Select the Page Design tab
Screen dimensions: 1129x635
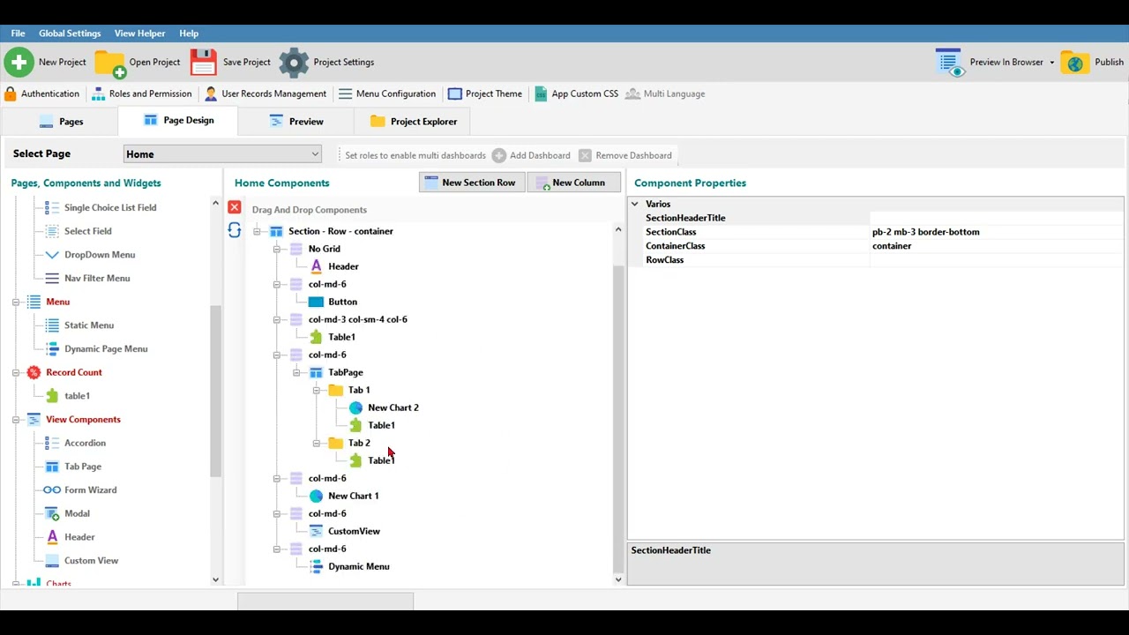[x=178, y=121]
